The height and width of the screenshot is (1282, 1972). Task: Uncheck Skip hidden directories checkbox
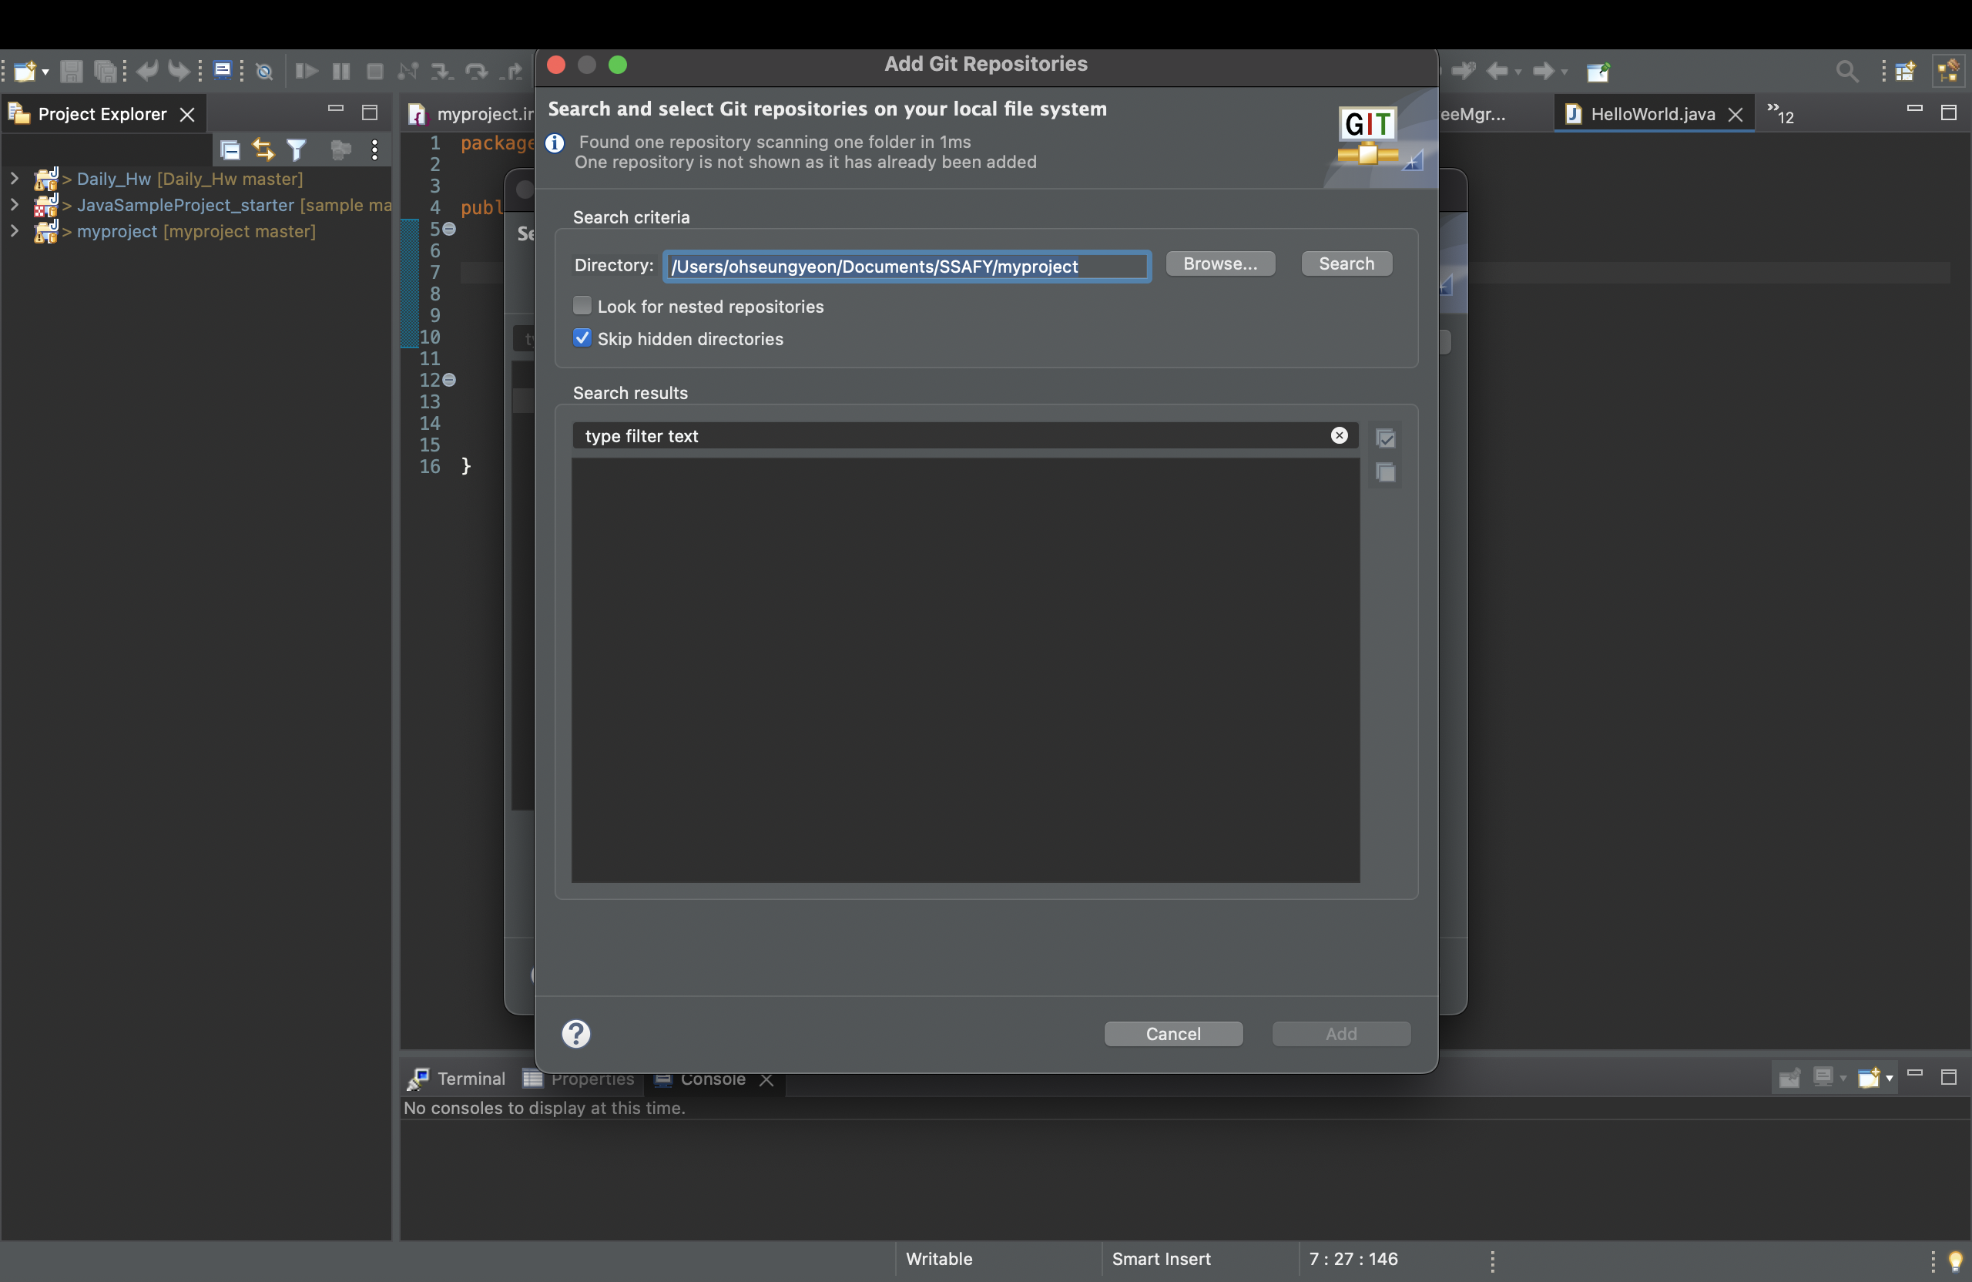[582, 338]
